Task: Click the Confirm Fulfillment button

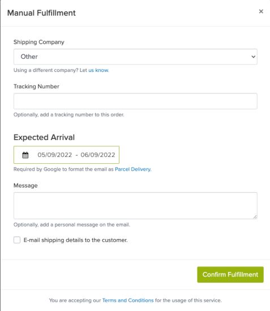Action: click(x=230, y=275)
